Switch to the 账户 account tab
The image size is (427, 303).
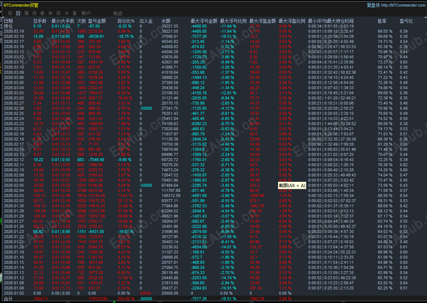coord(85,13)
